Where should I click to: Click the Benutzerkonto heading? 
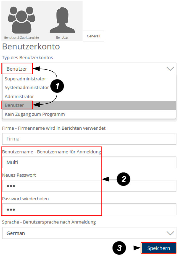coord(31,47)
